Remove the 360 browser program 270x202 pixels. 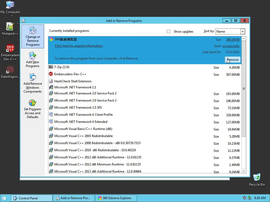(x=233, y=60)
